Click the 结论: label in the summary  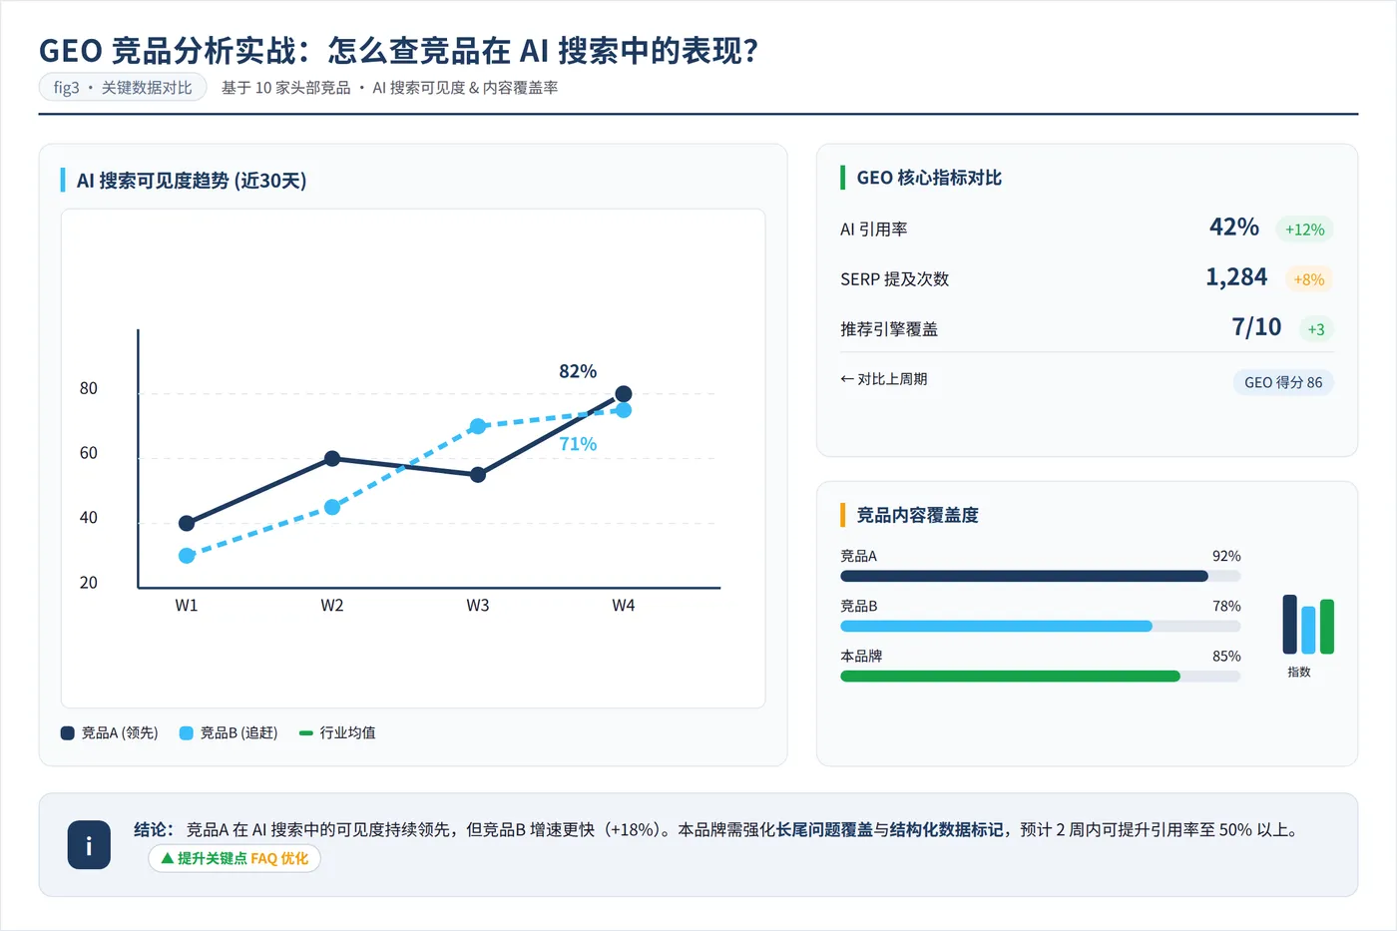point(154,829)
